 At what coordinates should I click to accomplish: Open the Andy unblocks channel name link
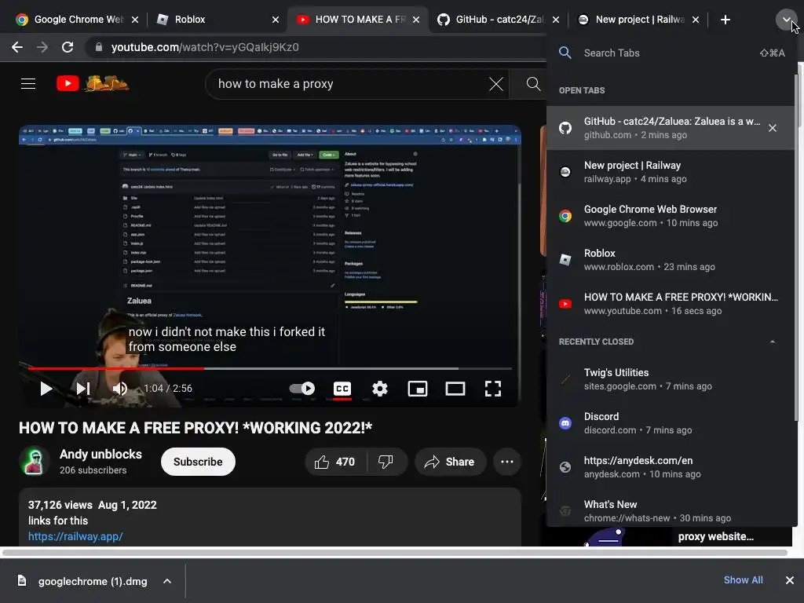click(x=100, y=455)
